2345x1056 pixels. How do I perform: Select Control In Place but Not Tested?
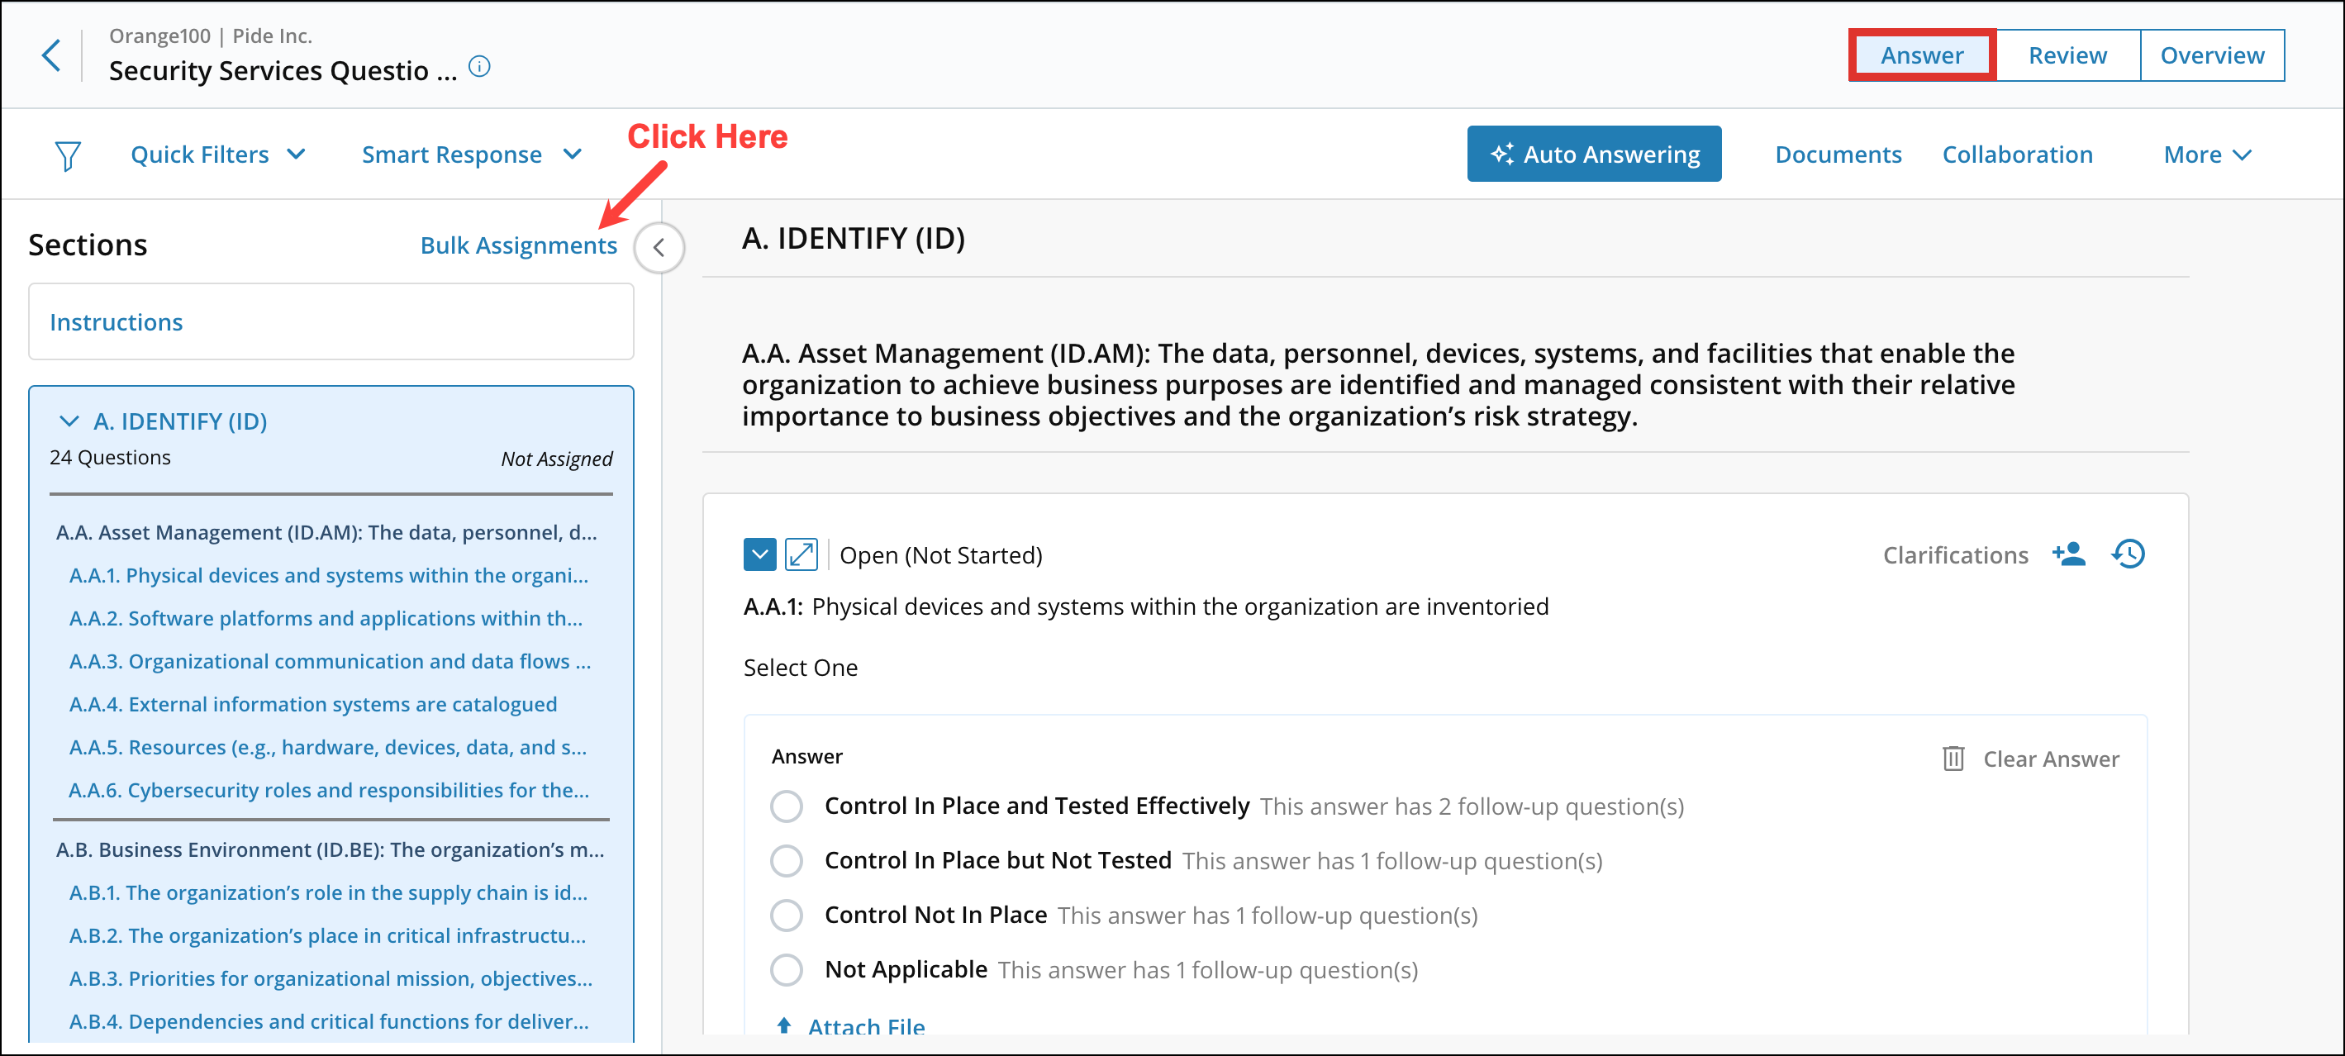tap(787, 860)
